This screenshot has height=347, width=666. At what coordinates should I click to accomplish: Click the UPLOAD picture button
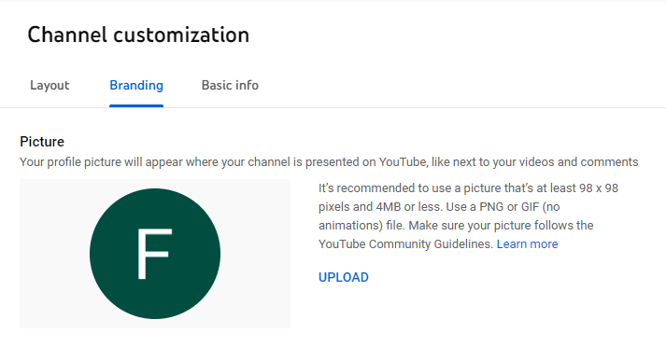pos(344,277)
